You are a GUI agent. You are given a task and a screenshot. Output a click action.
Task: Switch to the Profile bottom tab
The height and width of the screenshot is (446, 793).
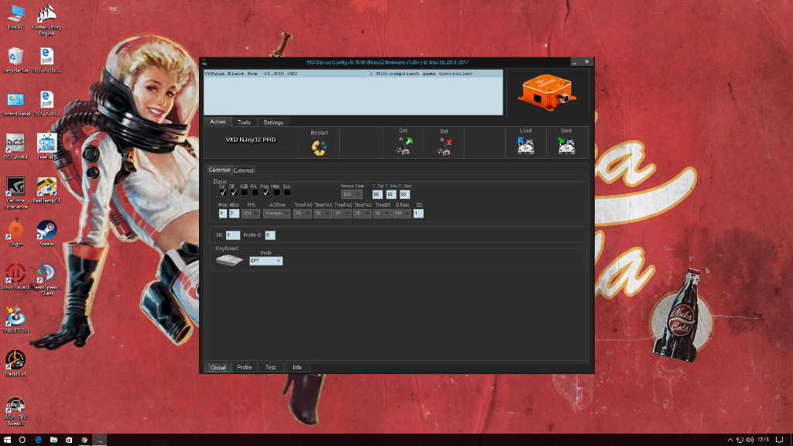click(244, 367)
